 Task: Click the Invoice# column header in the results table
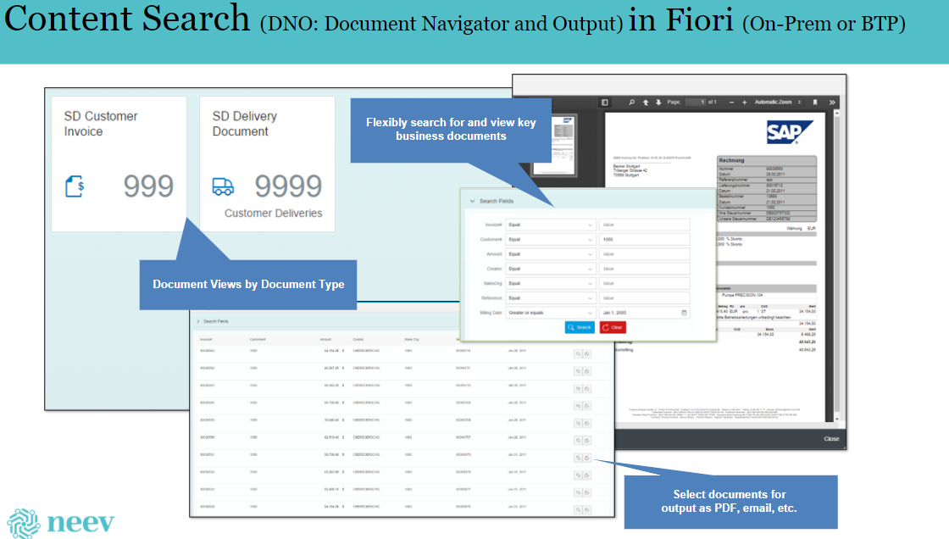point(207,339)
